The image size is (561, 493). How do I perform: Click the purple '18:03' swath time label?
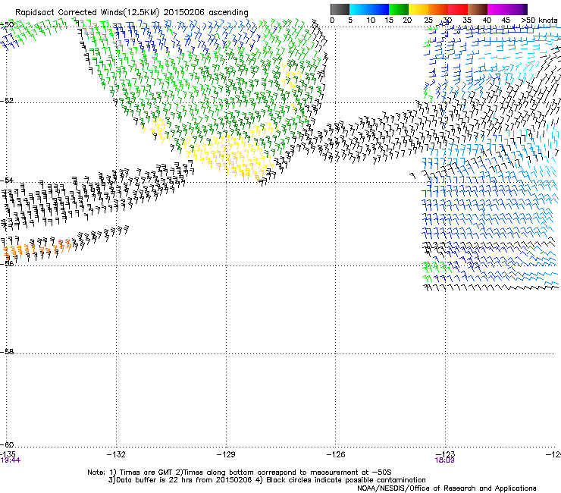point(444,460)
